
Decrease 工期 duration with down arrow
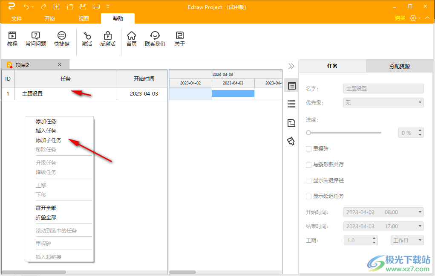[x=374, y=243]
